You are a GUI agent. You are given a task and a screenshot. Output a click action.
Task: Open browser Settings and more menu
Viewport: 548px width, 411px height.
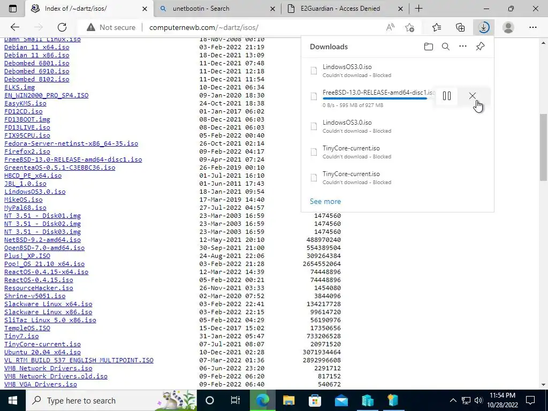(532, 27)
